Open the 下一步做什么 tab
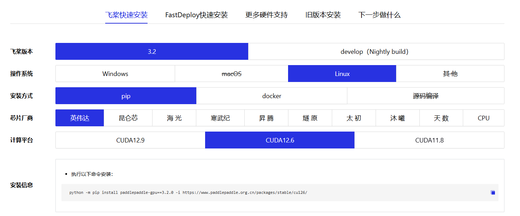The image size is (520, 216). pos(379,15)
